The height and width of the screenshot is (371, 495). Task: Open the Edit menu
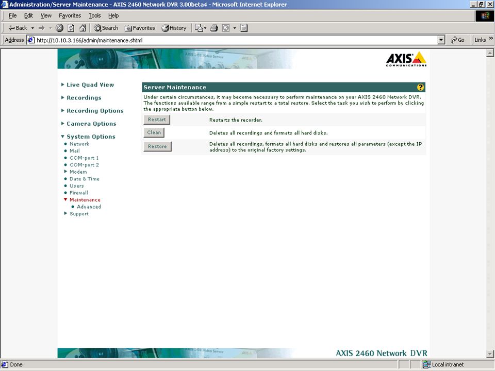pos(28,15)
